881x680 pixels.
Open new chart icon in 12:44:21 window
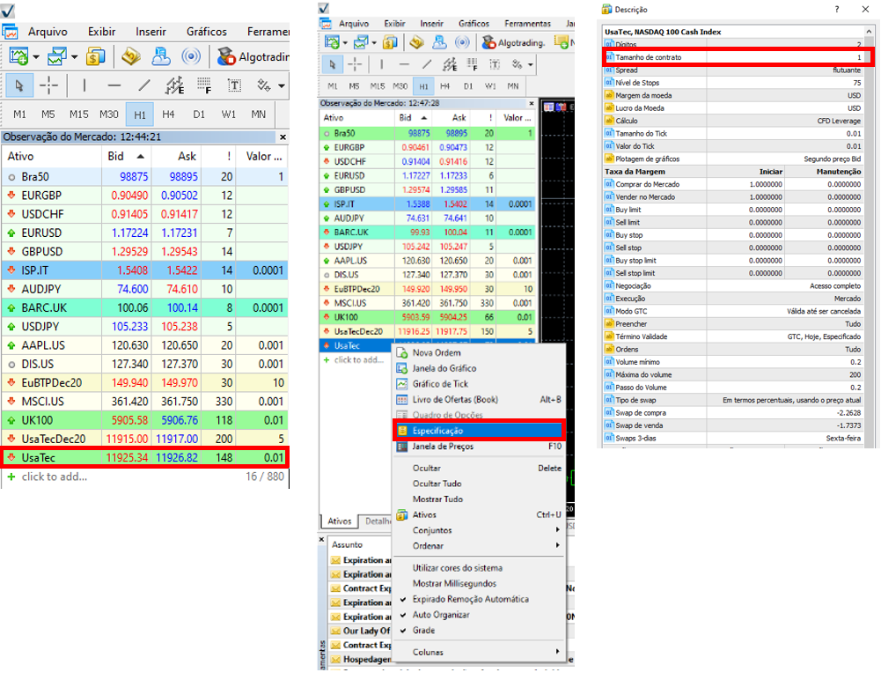(18, 56)
